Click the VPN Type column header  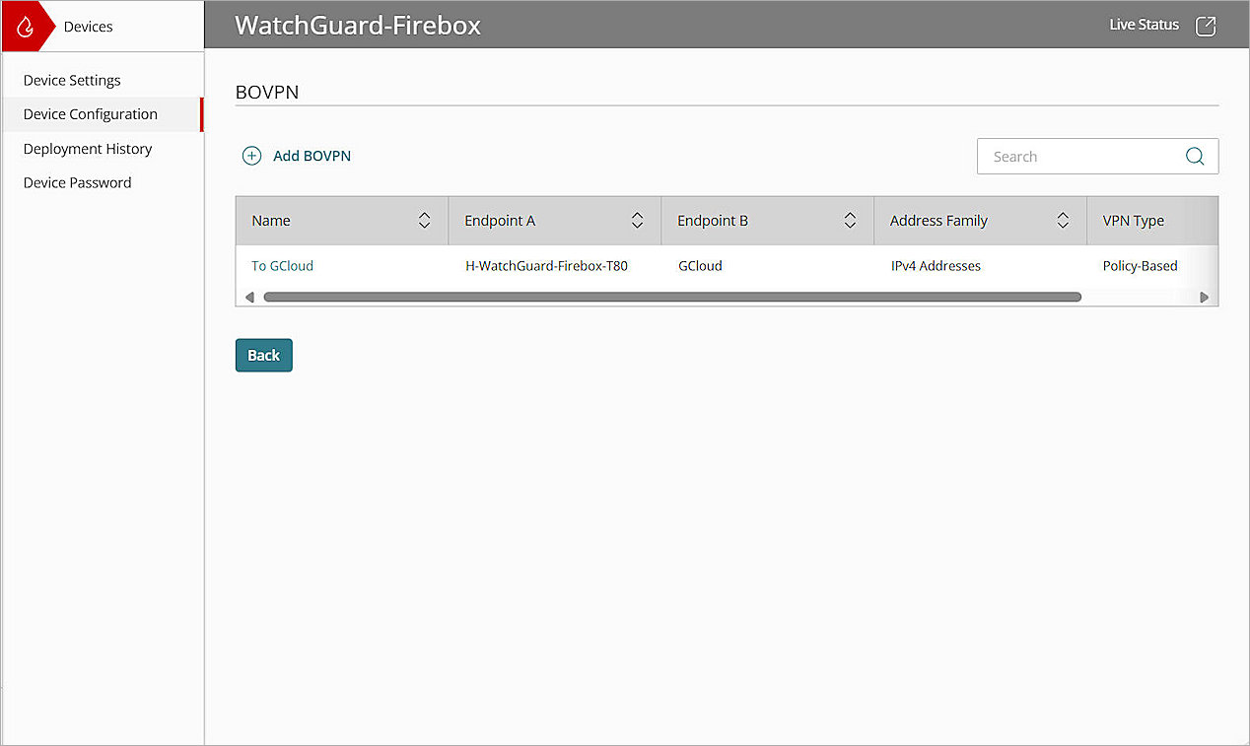pyautogui.click(x=1133, y=220)
